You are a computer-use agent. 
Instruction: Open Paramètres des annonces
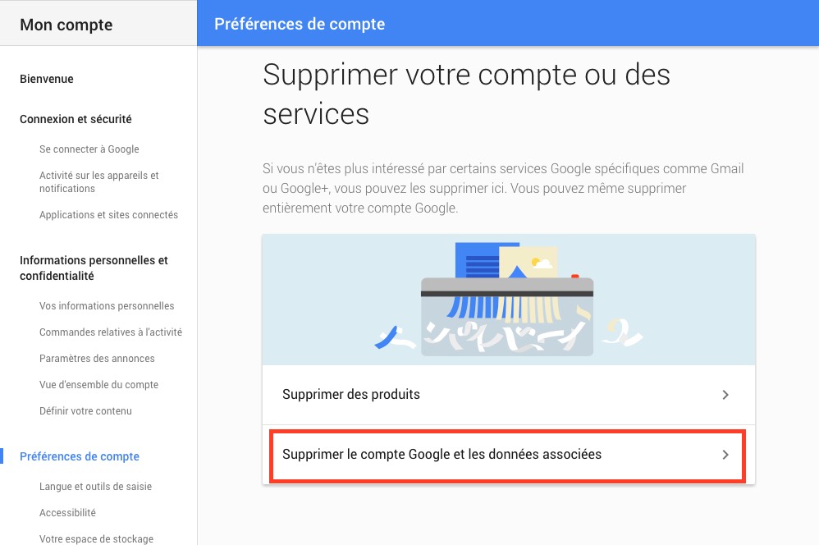pyautogui.click(x=97, y=359)
